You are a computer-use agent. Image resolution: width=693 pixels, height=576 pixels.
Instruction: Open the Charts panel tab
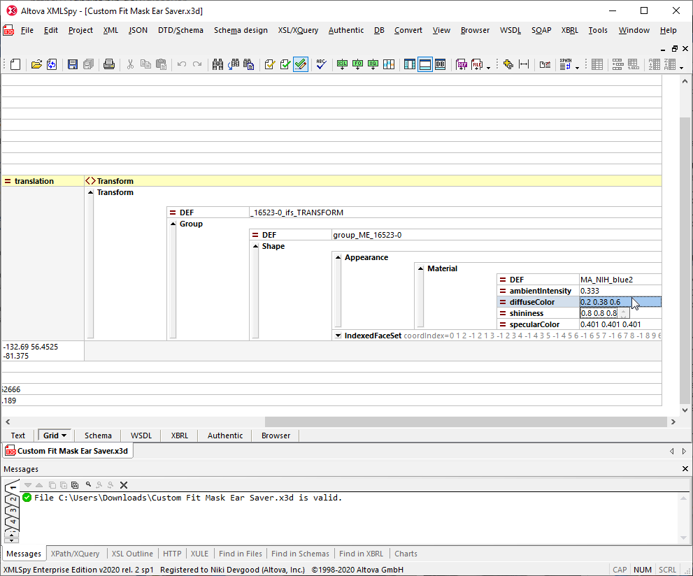point(406,553)
